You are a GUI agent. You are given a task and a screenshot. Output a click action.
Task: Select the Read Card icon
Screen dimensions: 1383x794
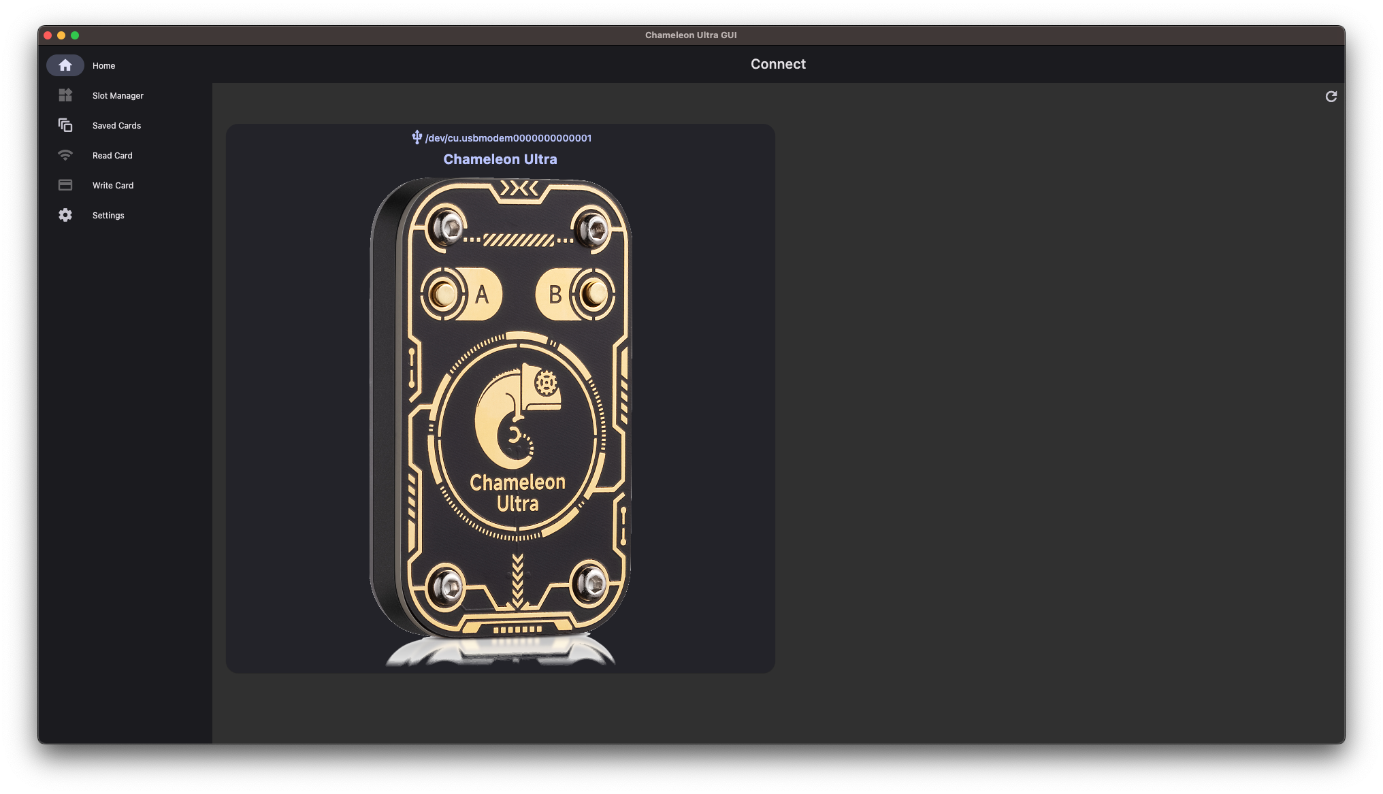click(64, 155)
